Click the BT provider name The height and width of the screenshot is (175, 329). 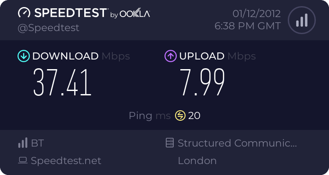point(37,143)
